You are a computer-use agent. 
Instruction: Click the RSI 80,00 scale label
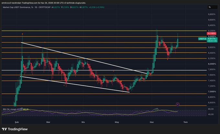coord(211,109)
